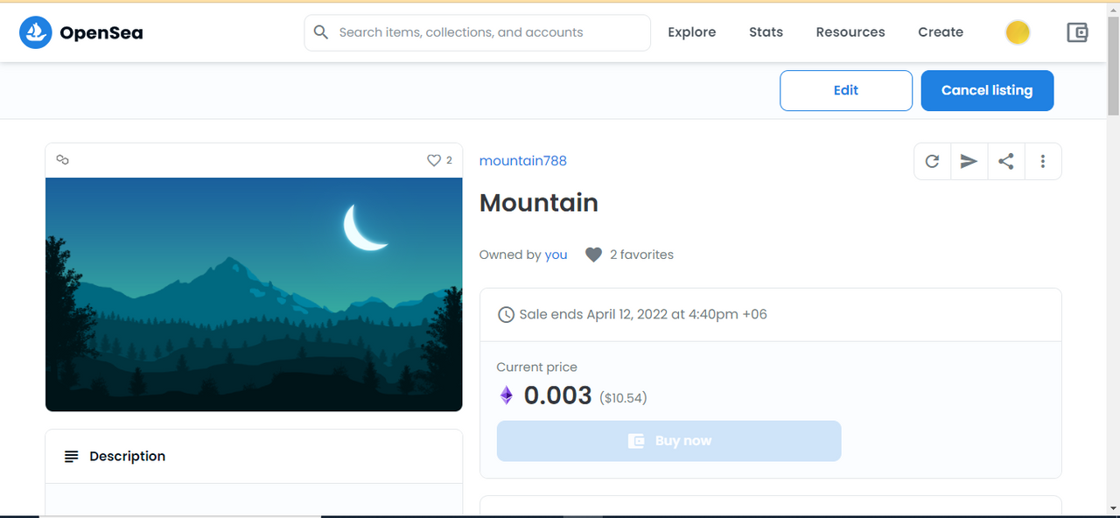The width and height of the screenshot is (1120, 518).
Task: Transfer item with the paper plane icon
Action: [969, 161]
